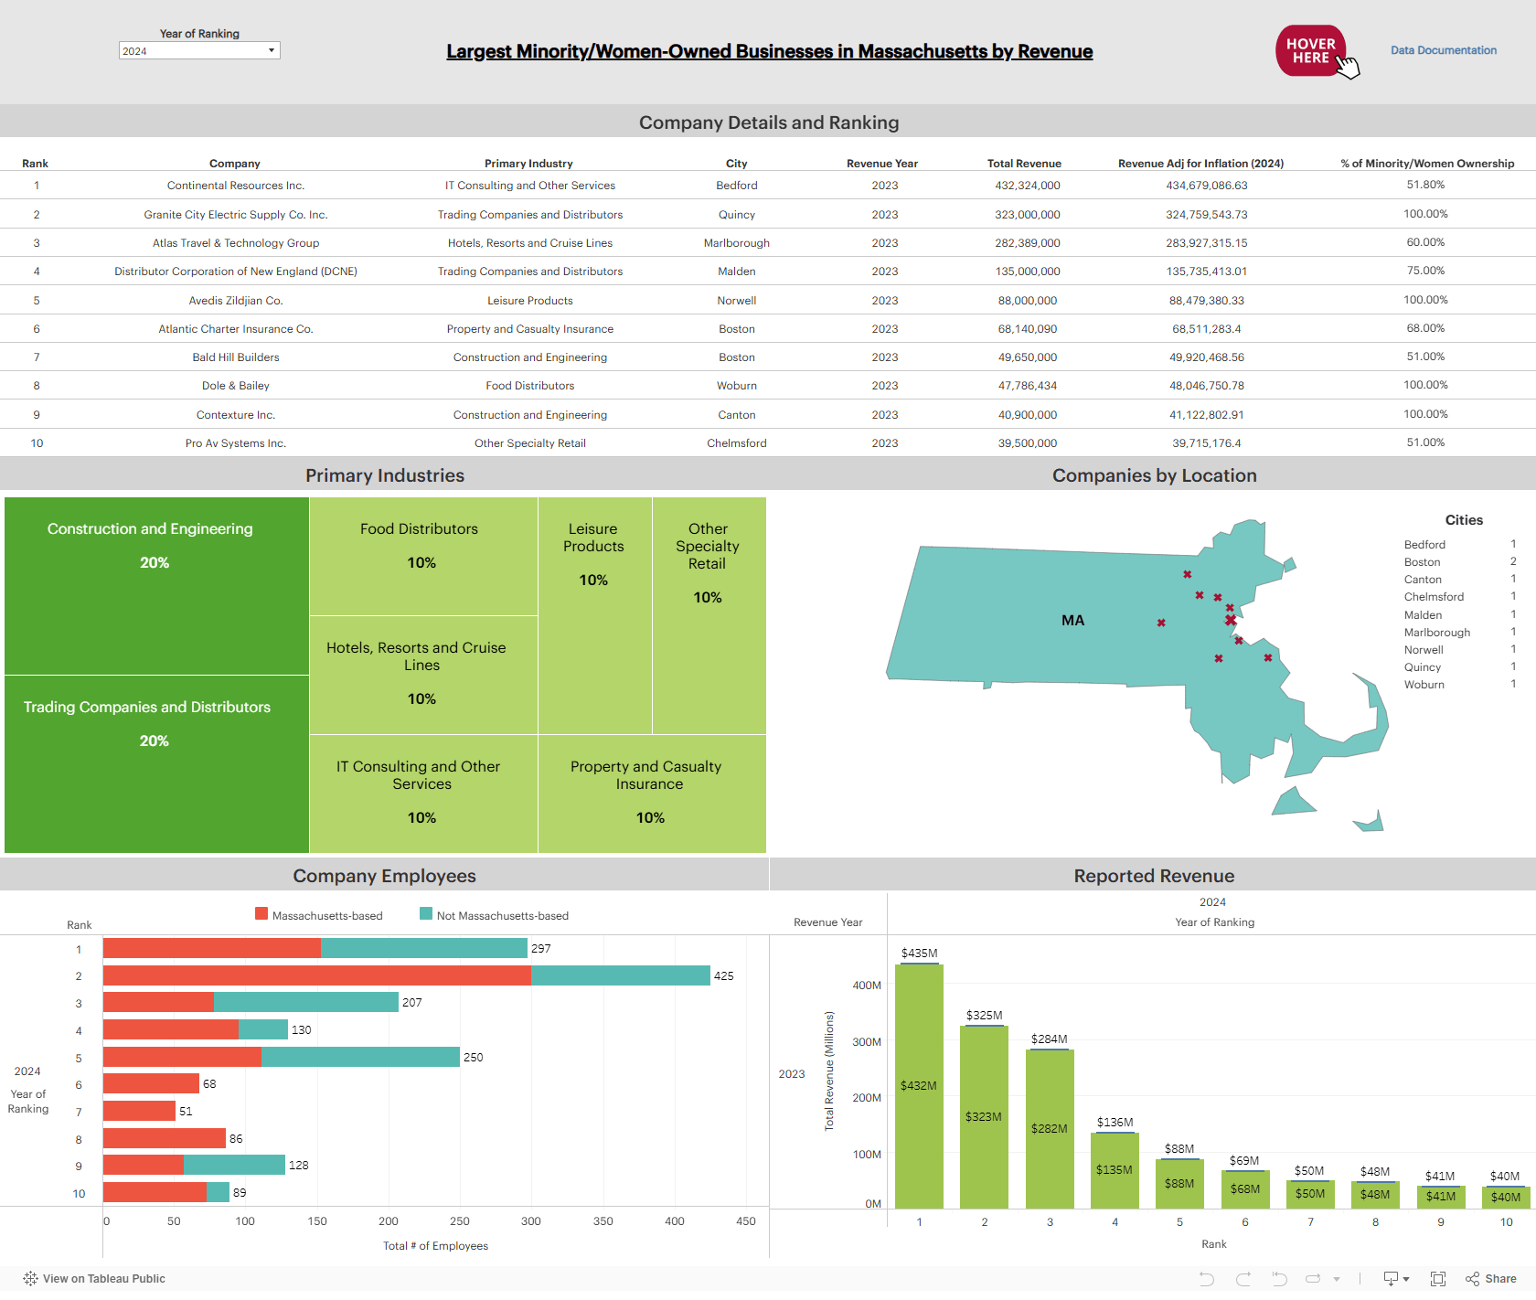Click the Primary Industry column header
The height and width of the screenshot is (1300, 1536).
[x=528, y=164]
